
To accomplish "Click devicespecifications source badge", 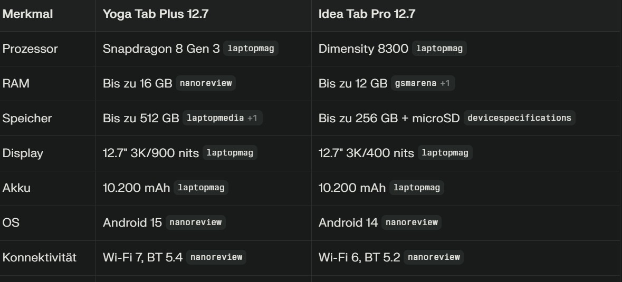I will click(519, 118).
